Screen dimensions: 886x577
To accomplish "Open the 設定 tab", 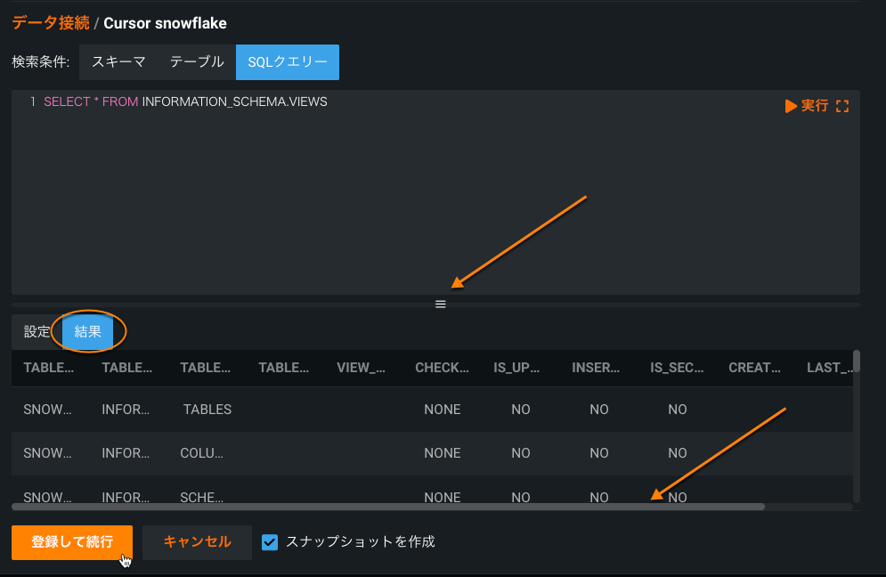I will point(37,331).
